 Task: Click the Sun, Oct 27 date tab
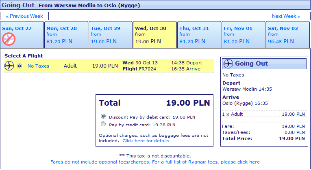tap(22, 35)
